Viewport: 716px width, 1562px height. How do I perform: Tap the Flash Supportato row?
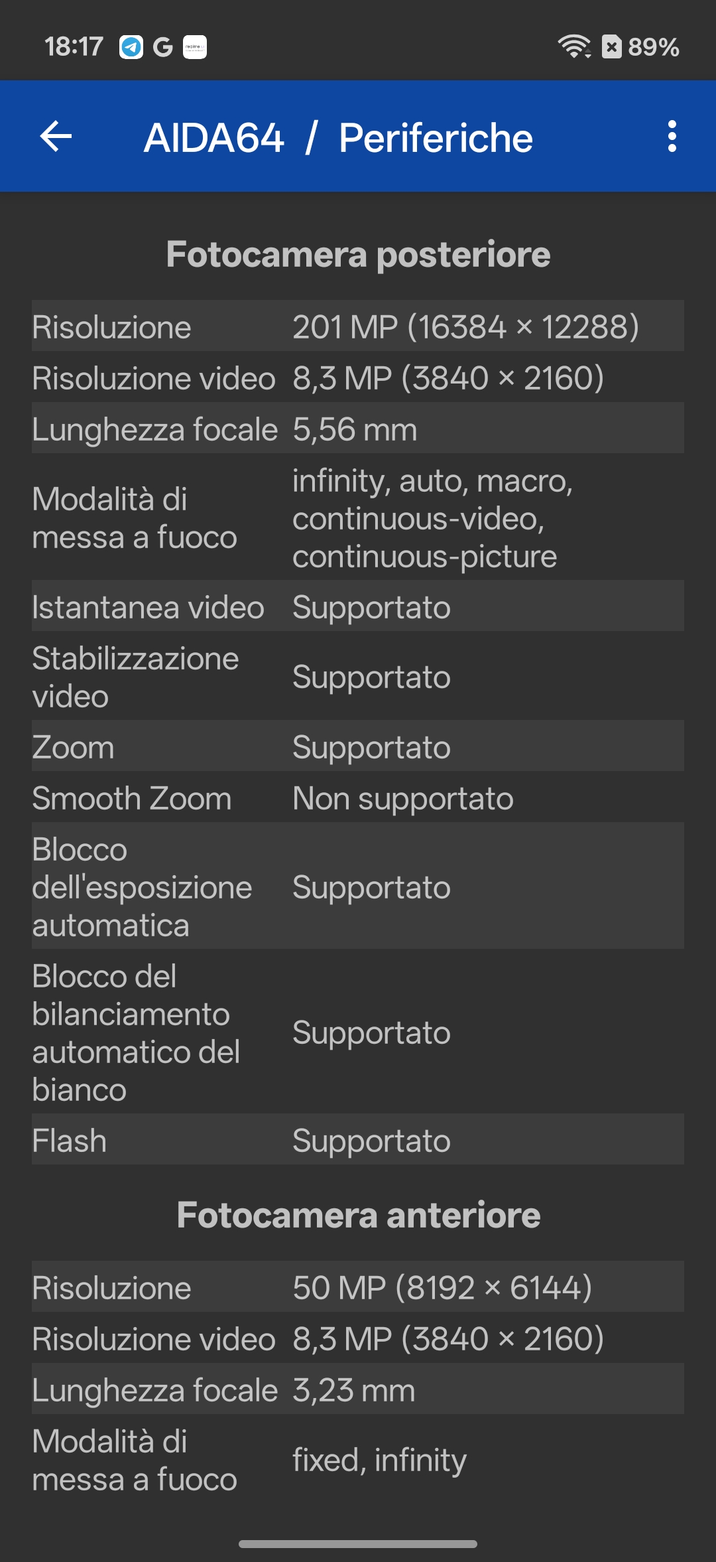pos(358,1141)
